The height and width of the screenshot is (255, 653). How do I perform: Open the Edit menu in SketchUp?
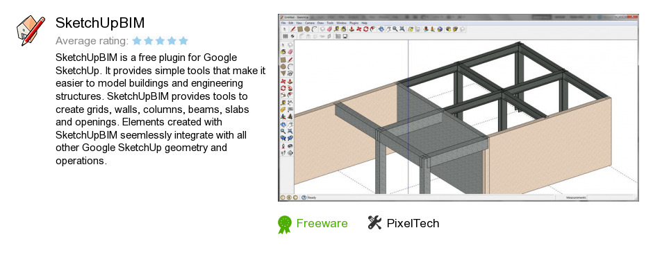point(291,23)
